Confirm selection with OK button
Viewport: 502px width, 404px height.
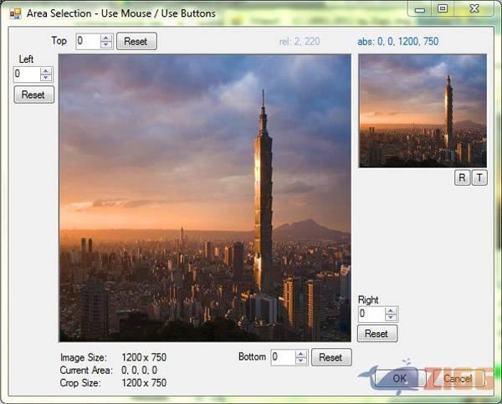pyautogui.click(x=400, y=378)
